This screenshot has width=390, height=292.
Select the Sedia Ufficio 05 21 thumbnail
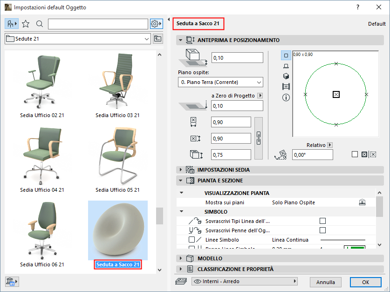pos(117,156)
